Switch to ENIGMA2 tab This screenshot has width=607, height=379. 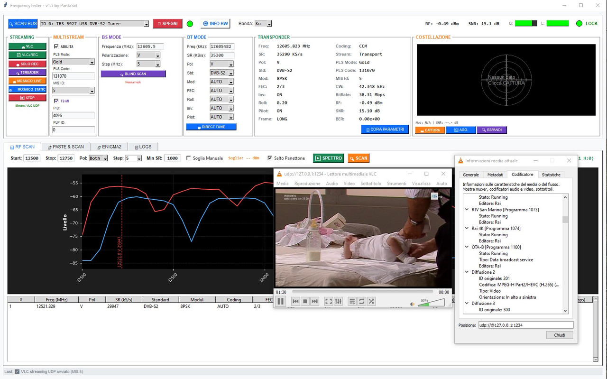(x=109, y=147)
